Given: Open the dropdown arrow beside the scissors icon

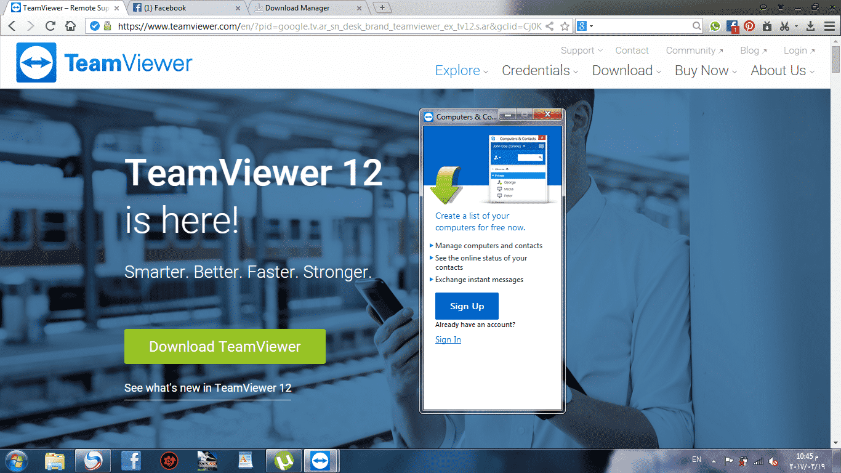Looking at the screenshot, I should pyautogui.click(x=796, y=26).
